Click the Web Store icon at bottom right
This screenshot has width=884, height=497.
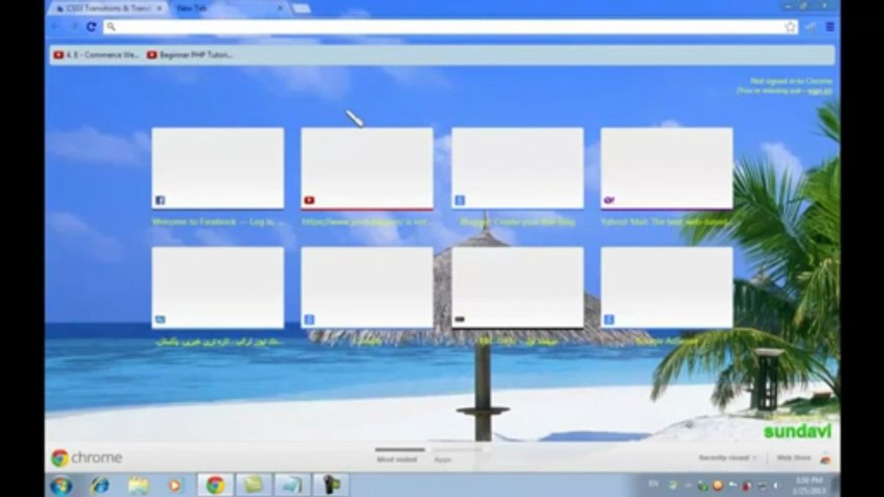825,458
